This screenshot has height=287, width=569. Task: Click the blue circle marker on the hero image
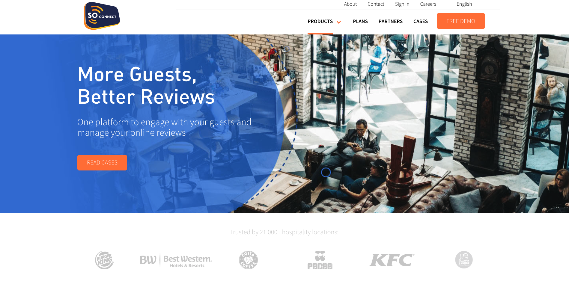point(326,172)
